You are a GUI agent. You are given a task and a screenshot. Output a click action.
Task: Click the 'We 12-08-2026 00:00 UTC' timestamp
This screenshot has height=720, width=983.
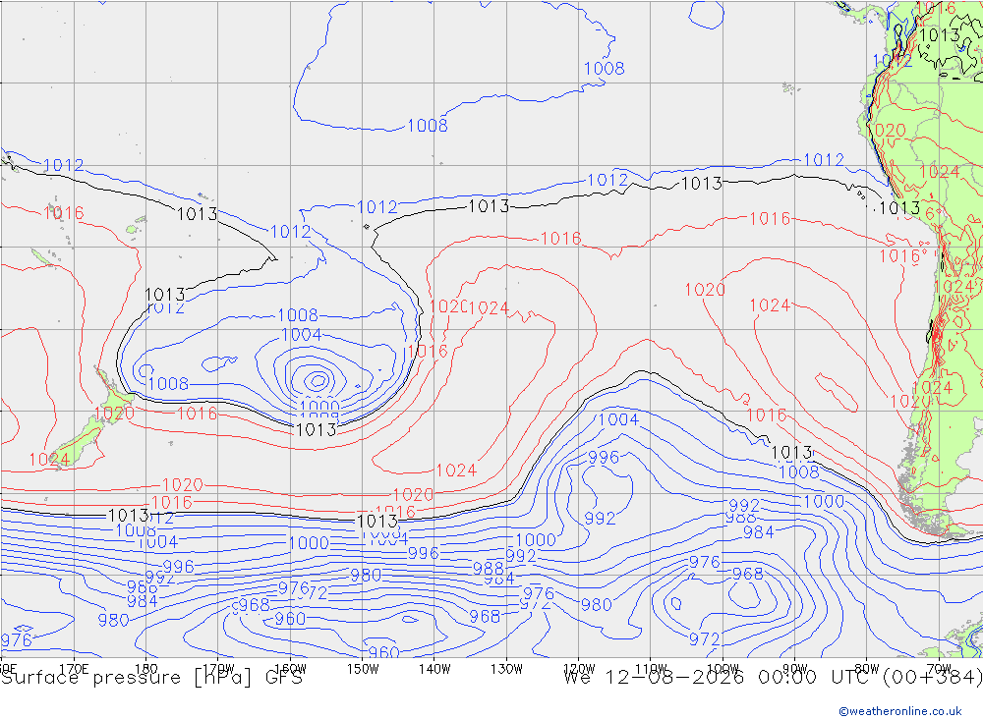point(721,678)
